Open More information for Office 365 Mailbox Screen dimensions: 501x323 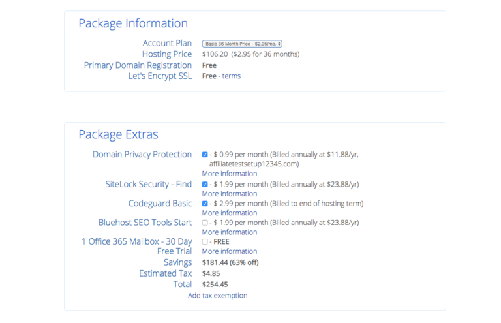click(x=229, y=251)
